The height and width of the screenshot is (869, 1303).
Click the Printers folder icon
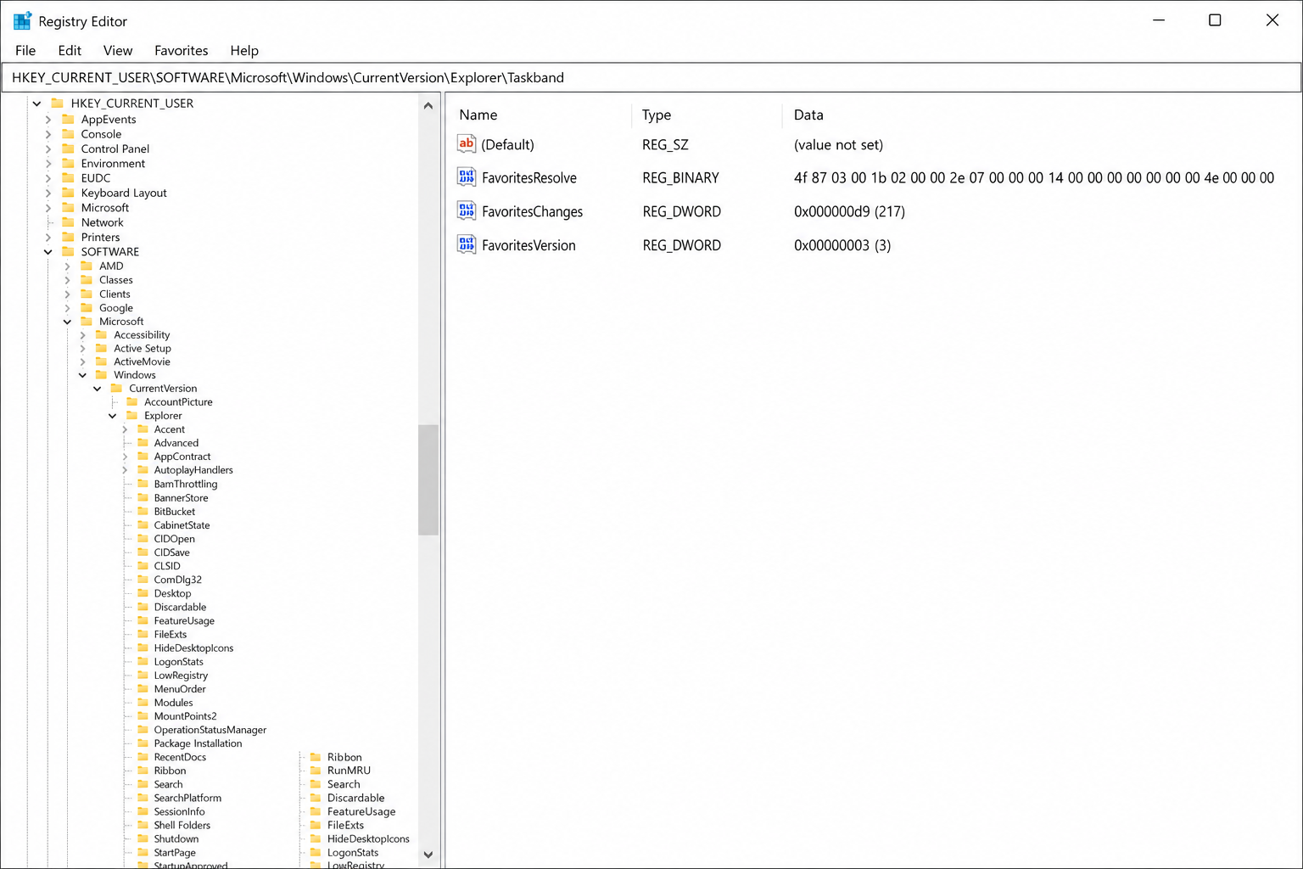68,237
